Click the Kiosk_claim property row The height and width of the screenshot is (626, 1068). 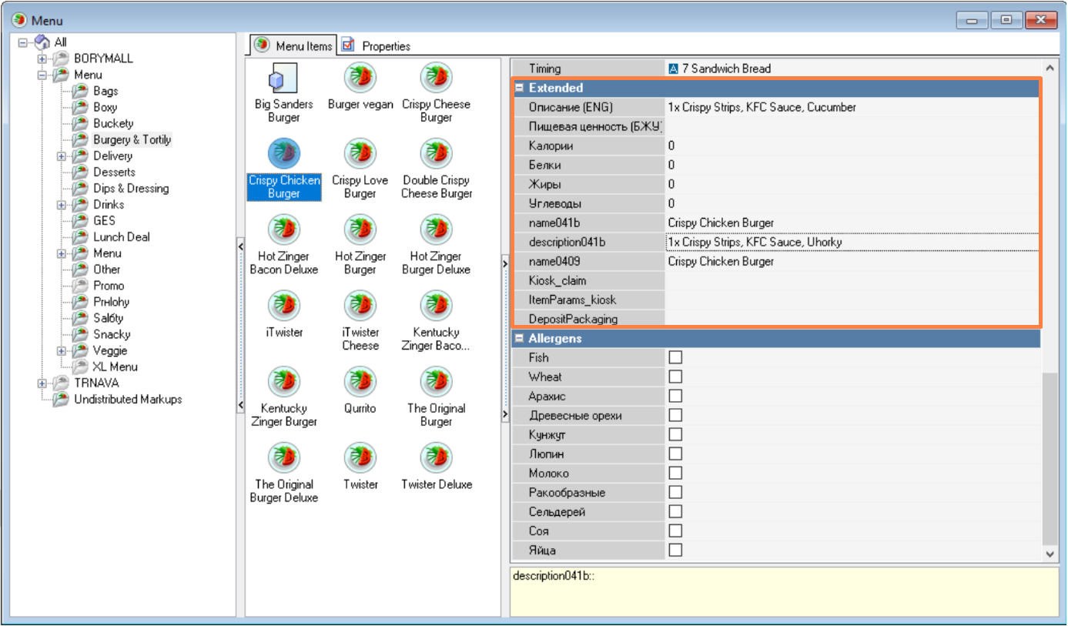pyautogui.click(x=776, y=280)
